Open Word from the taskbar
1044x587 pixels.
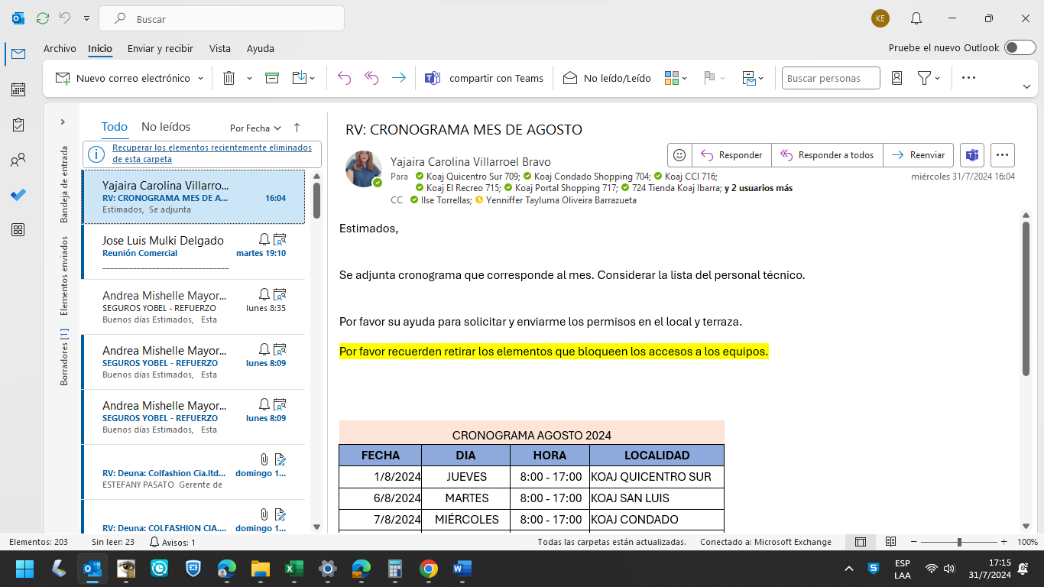462,569
